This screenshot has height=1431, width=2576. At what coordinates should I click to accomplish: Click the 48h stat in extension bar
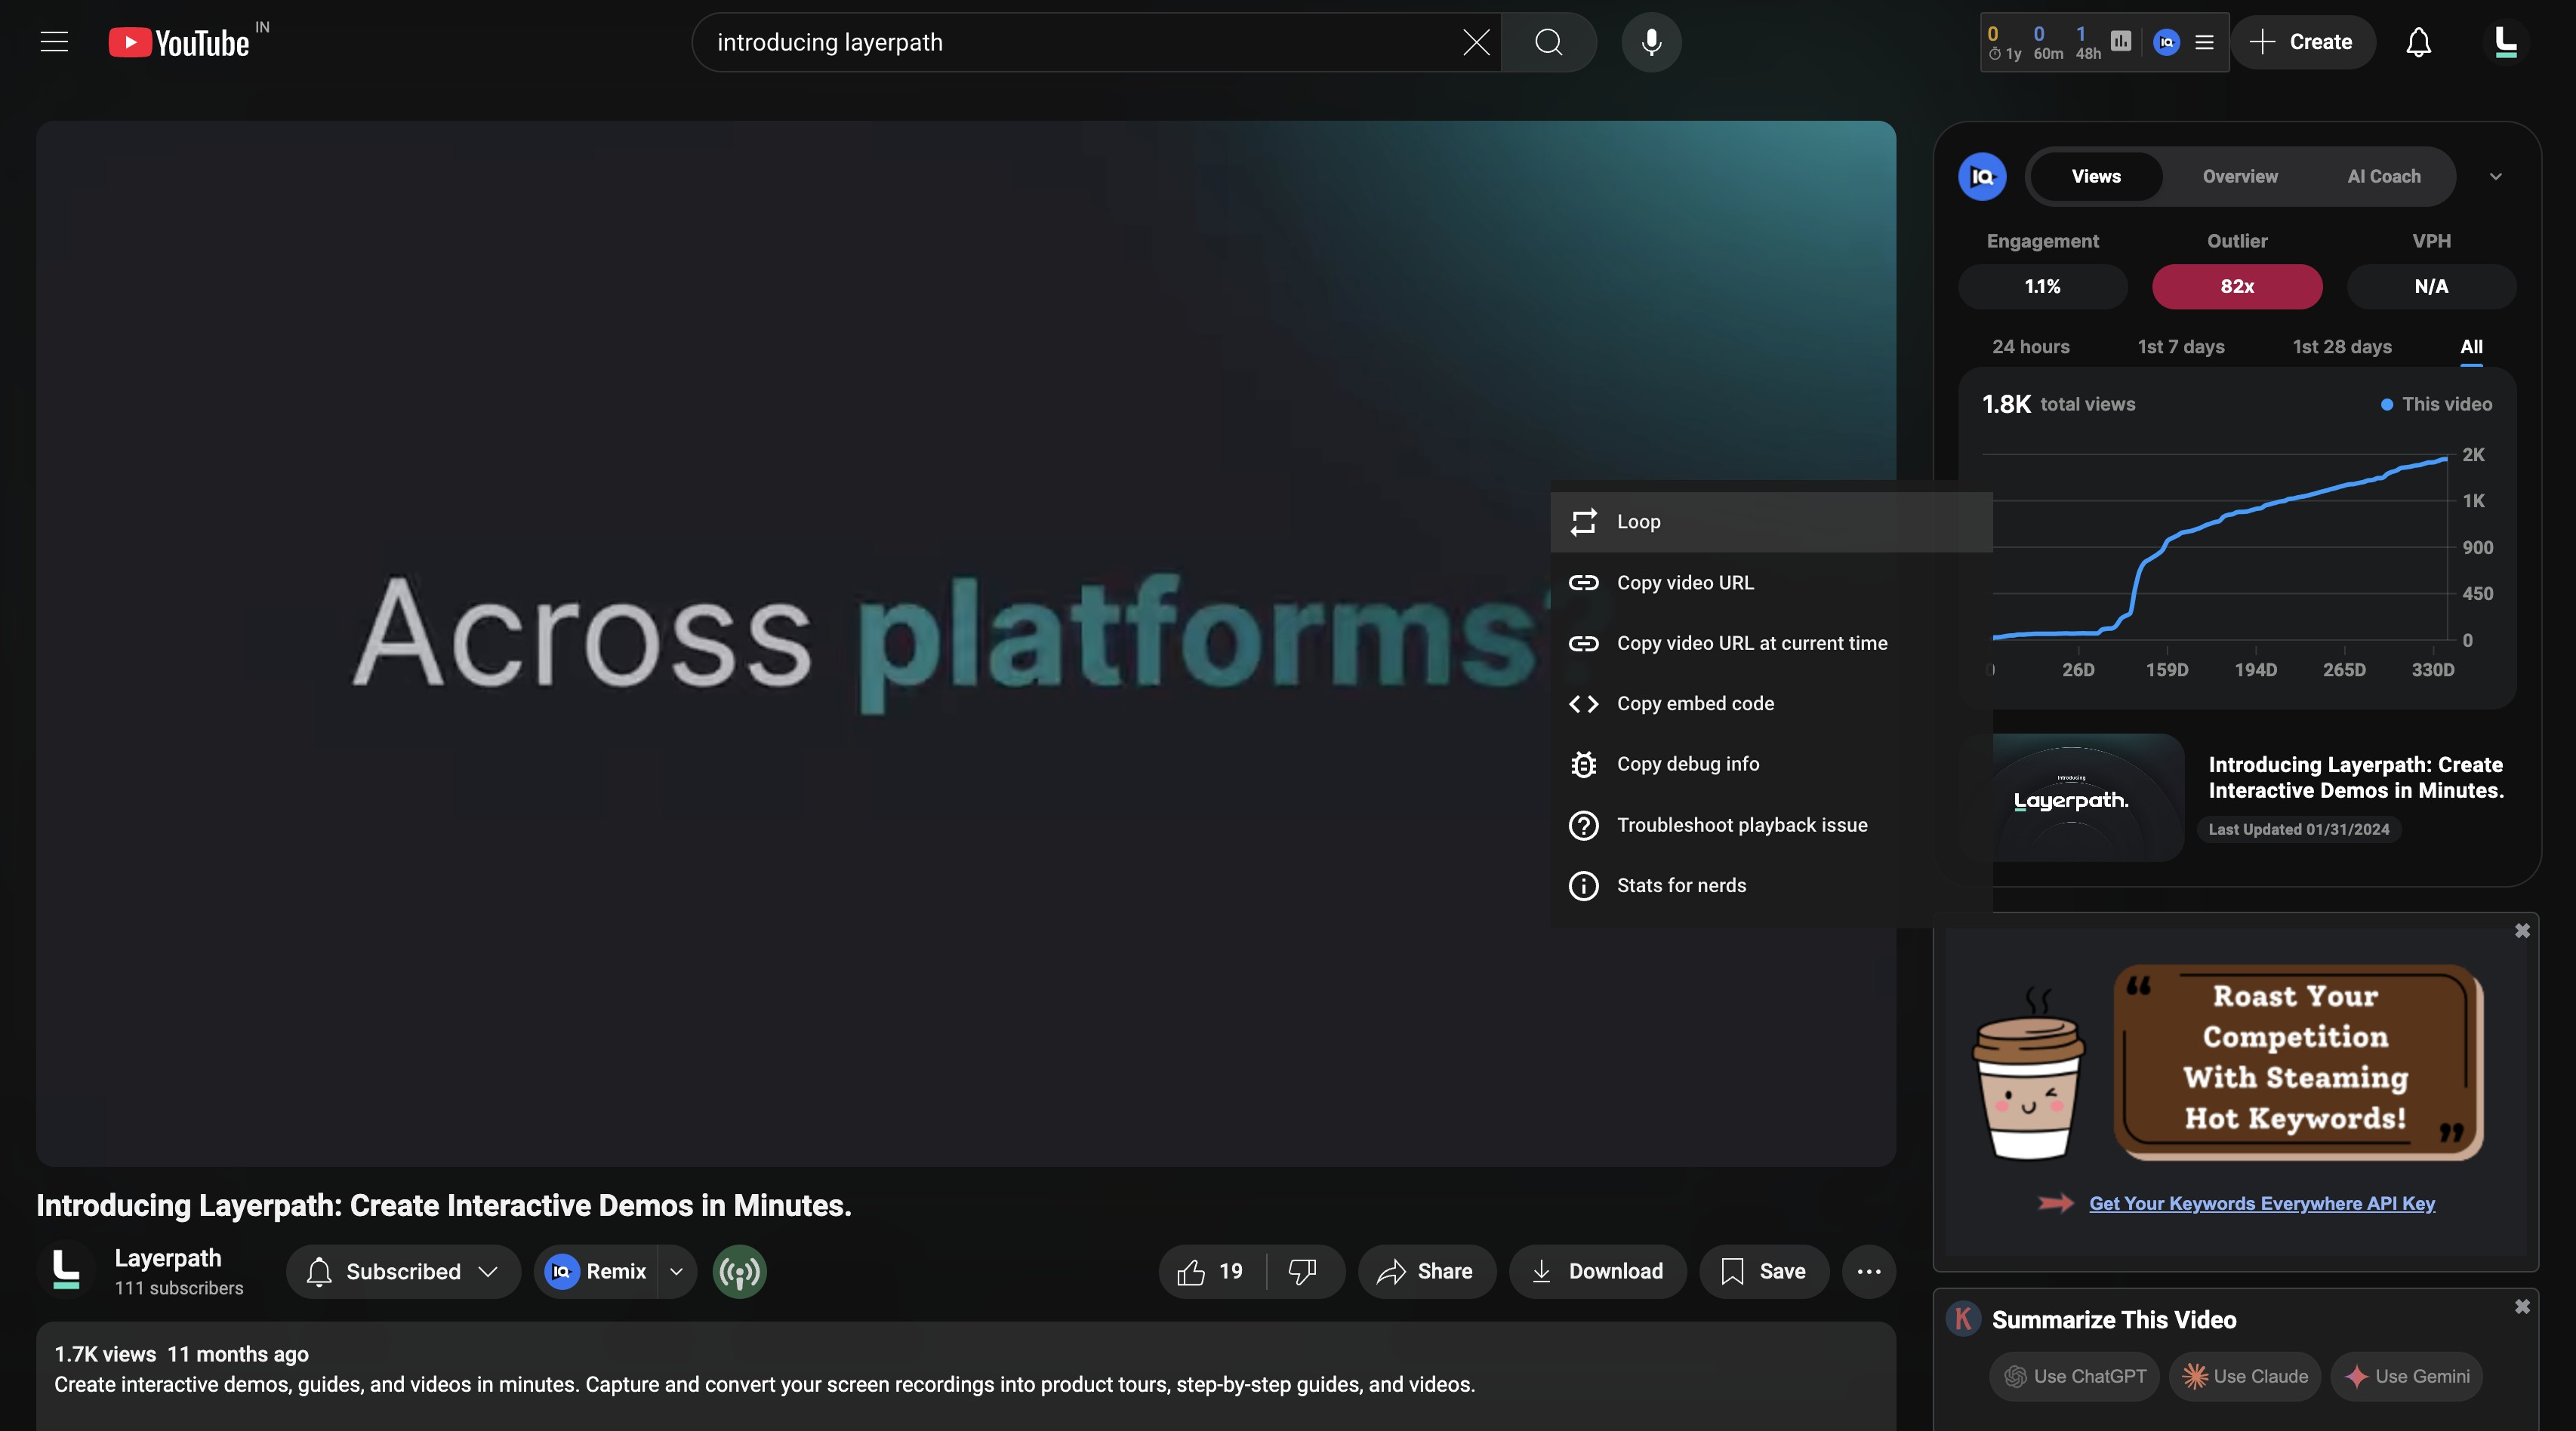pos(2088,42)
